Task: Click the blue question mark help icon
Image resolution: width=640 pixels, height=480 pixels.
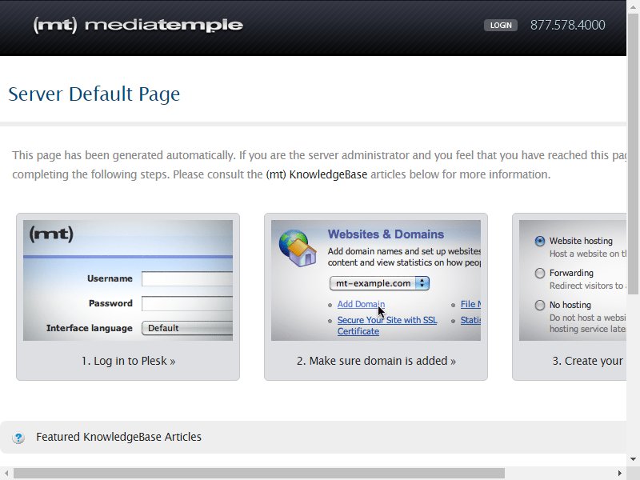Action: click(18, 438)
